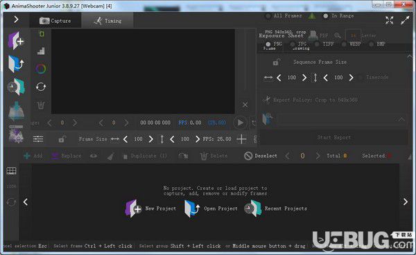Click the plus icon next to FPS 25.00
The image size is (416, 255).
(x=241, y=139)
